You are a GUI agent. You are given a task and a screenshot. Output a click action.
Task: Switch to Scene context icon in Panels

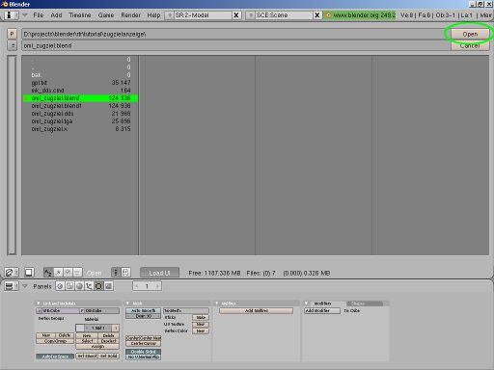(108, 286)
